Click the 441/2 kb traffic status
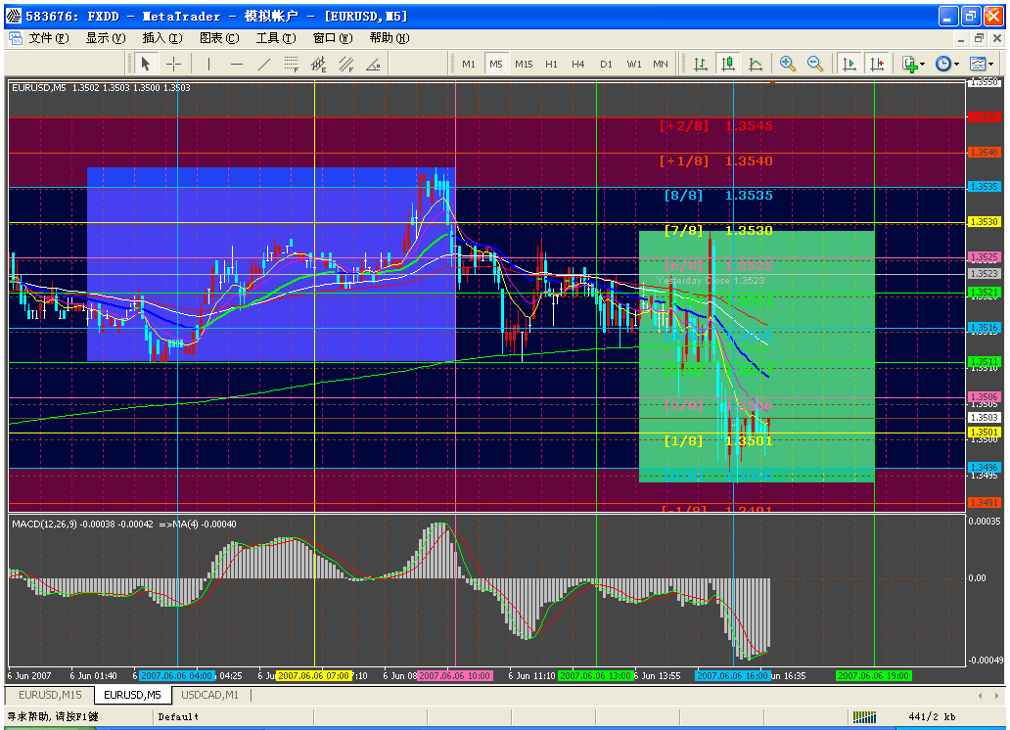The height and width of the screenshot is (730, 1010). 932,716
